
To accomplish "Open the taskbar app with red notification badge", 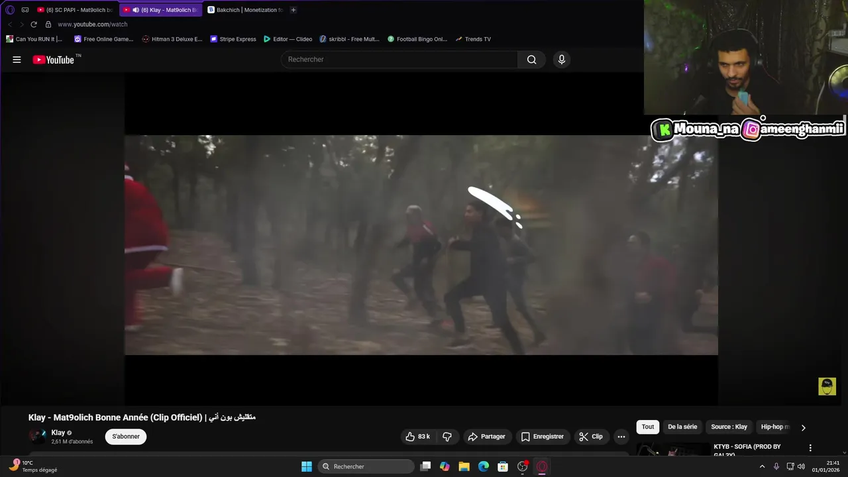I will click(523, 466).
